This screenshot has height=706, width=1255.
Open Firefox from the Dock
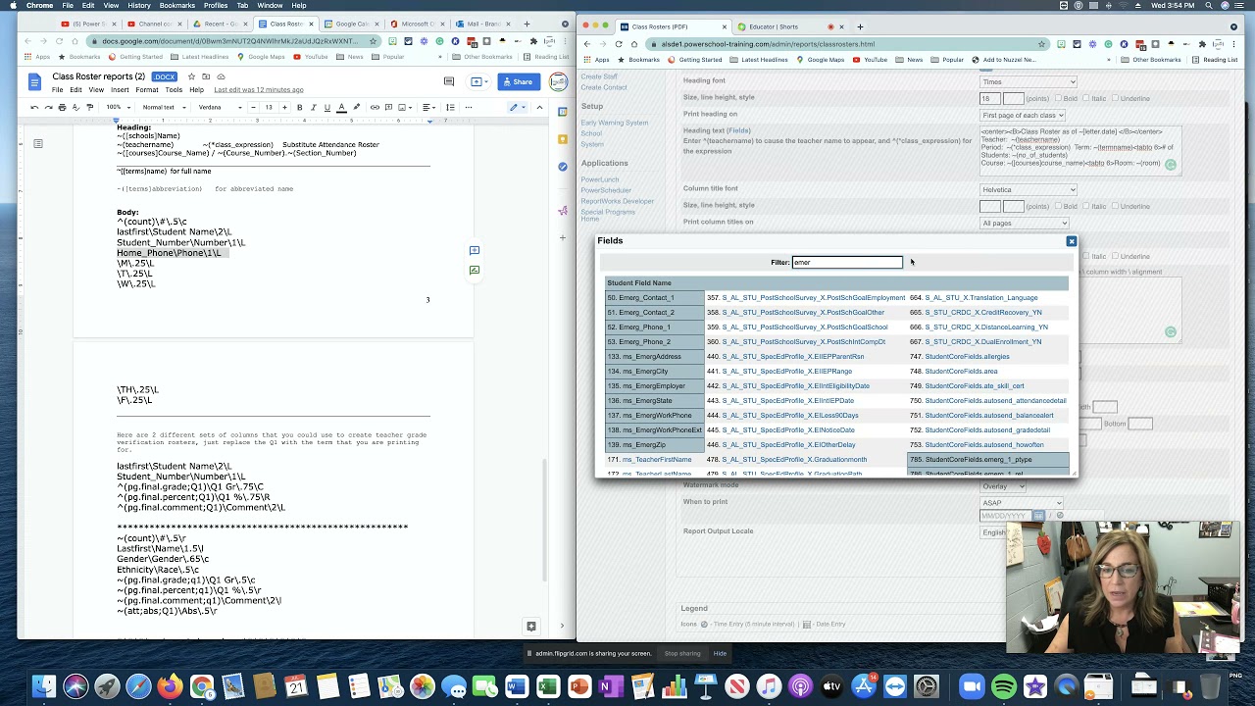click(170, 686)
